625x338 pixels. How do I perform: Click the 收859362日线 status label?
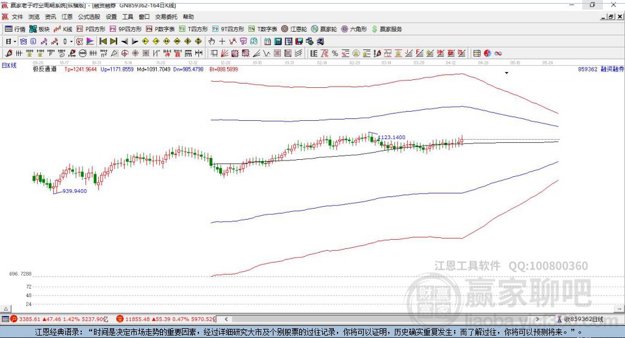[584, 319]
